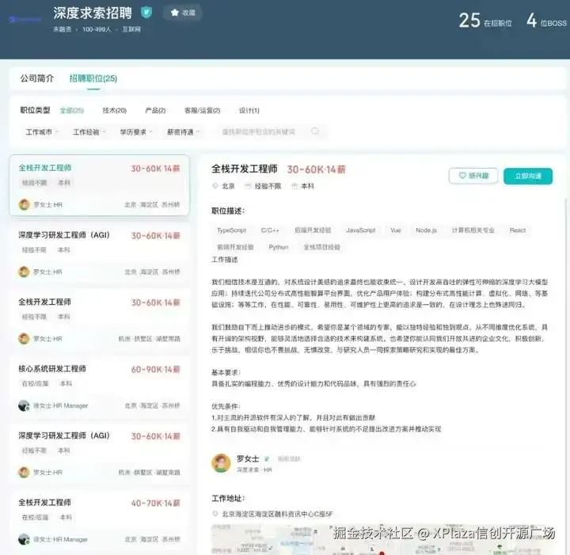
Task: Click the JavaScript skill tag
Action: 361,230
